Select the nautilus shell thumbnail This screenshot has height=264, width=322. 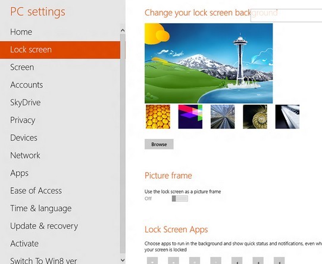pyautogui.click(x=255, y=117)
